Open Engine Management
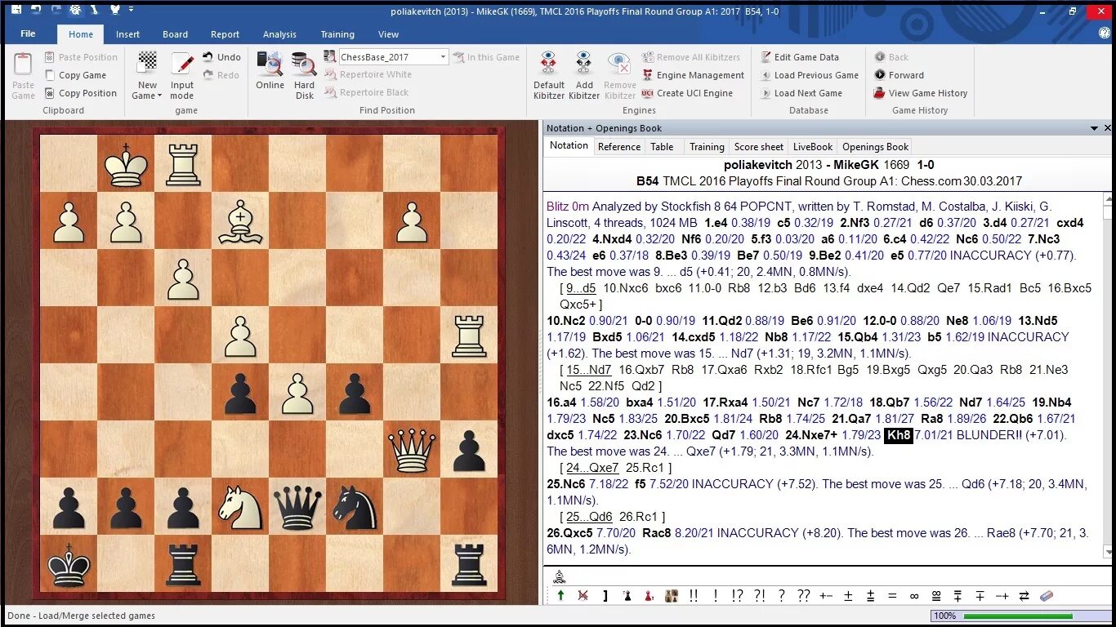This screenshot has height=627, width=1116. [693, 75]
